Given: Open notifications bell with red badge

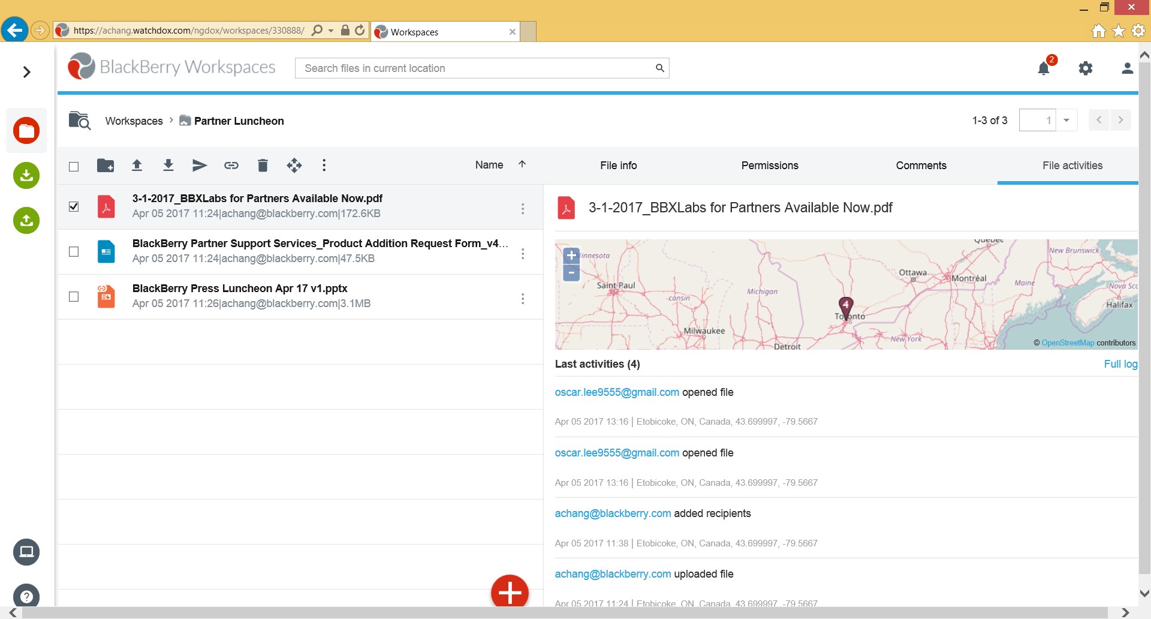Looking at the screenshot, I should [x=1044, y=68].
